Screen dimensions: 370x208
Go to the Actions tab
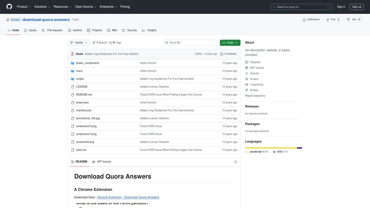pyautogui.click(x=75, y=30)
